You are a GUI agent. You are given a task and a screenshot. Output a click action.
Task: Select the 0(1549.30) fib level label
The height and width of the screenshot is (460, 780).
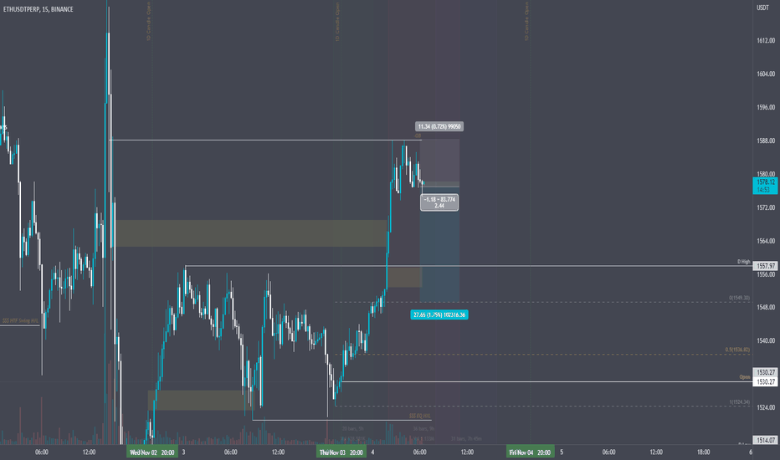(x=739, y=298)
